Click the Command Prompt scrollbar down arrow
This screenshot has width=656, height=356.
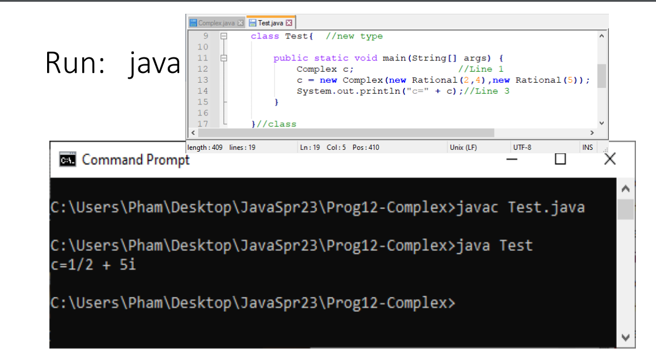click(x=626, y=338)
